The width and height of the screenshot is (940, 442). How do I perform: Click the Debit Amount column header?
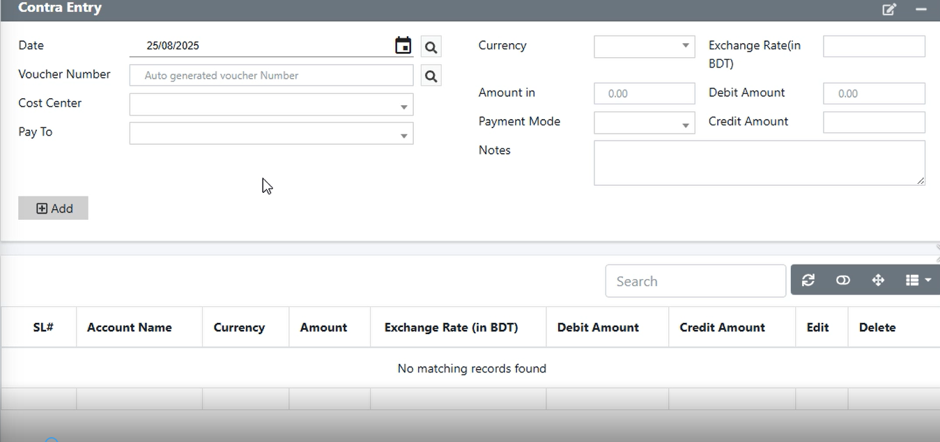coord(598,327)
